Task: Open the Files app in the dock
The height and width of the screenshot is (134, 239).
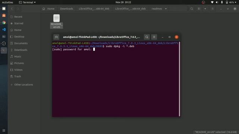Action: click(4, 9)
